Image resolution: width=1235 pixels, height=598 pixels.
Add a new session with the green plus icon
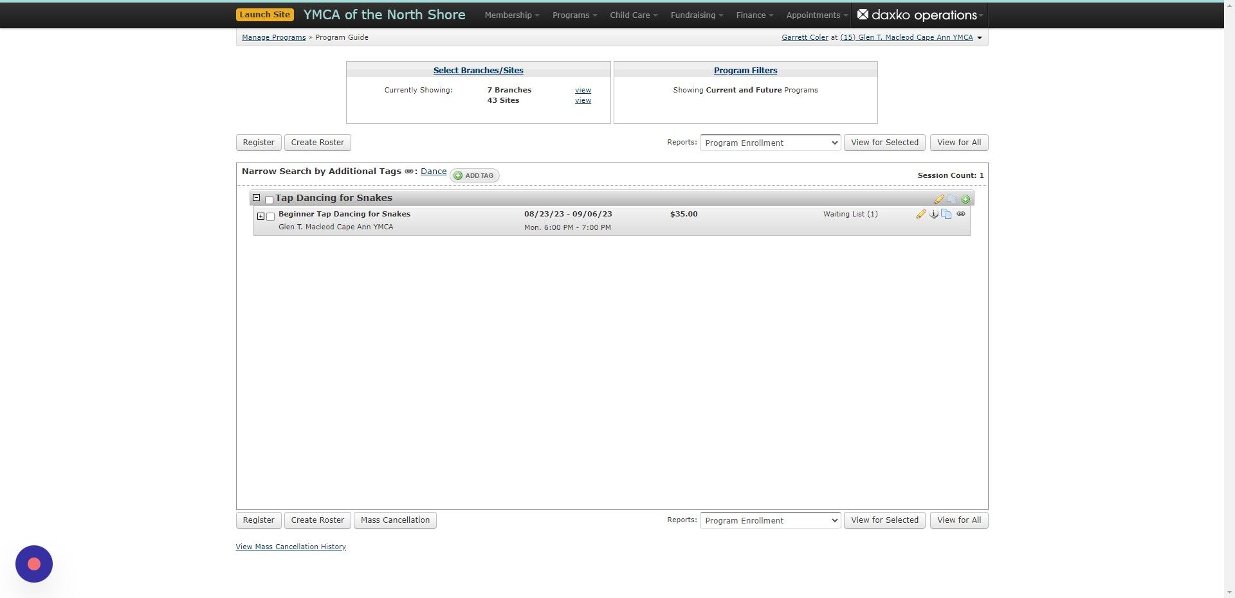pyautogui.click(x=965, y=198)
